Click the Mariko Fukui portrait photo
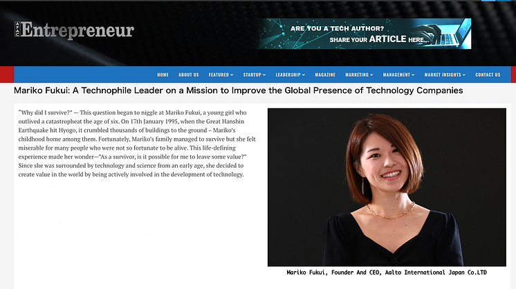Viewport: 516px width, 289px height. tap(387, 187)
